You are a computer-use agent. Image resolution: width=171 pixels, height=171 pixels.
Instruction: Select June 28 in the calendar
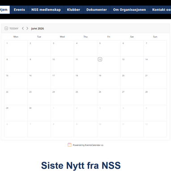tap(155, 97)
